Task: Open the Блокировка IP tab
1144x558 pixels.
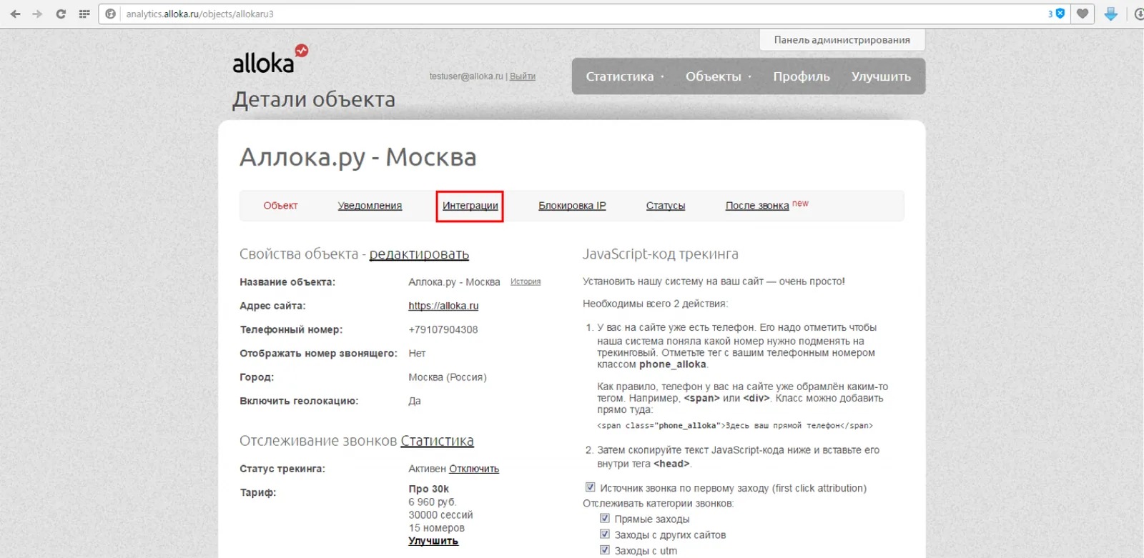Action: click(572, 206)
